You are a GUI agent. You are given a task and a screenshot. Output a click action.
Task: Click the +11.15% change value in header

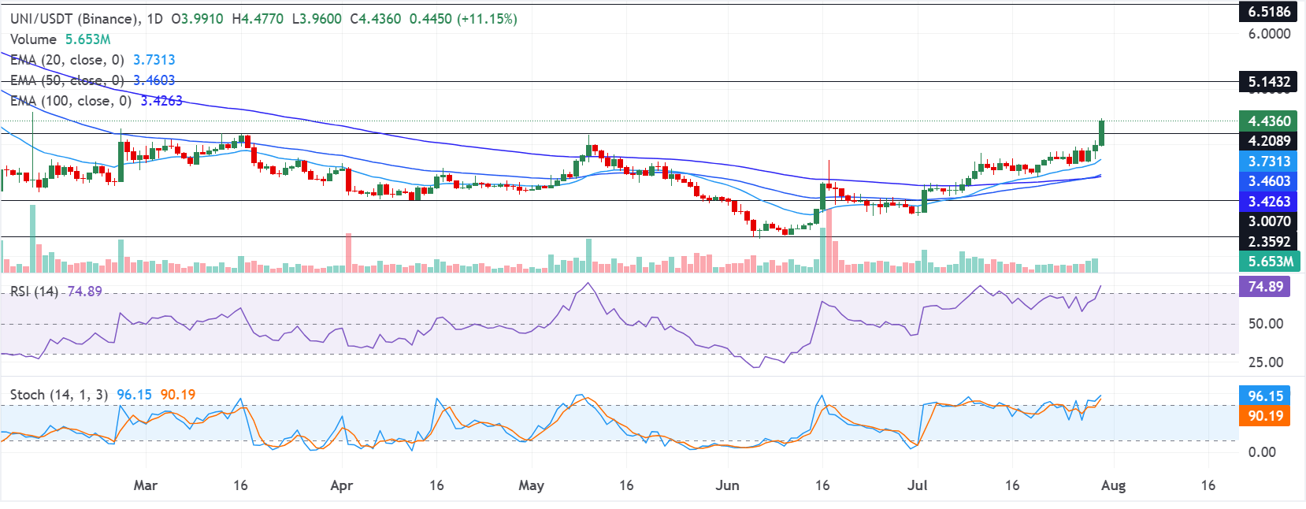coord(488,18)
